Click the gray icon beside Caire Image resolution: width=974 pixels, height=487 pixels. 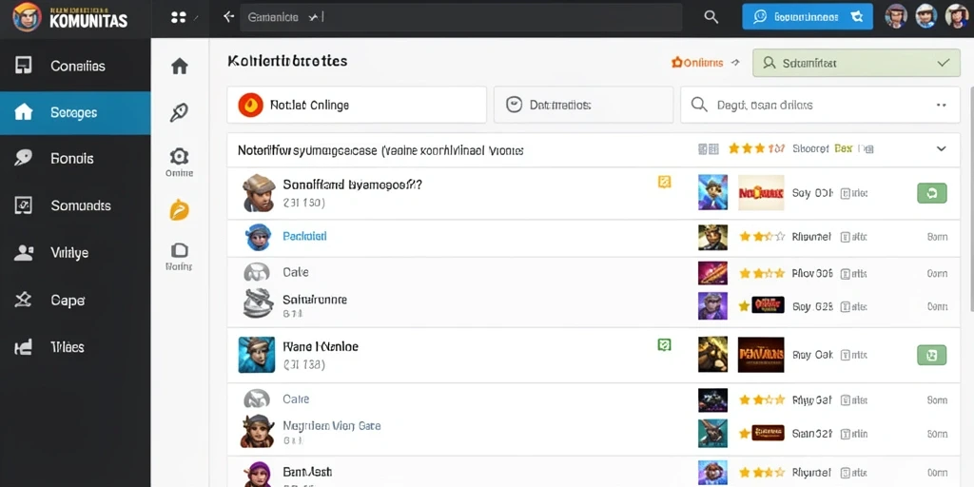257,399
